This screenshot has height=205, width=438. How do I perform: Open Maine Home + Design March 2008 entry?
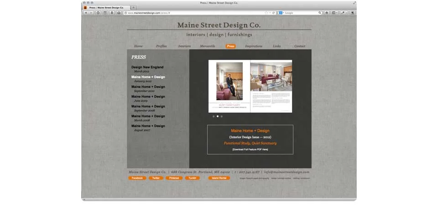pyautogui.click(x=148, y=118)
